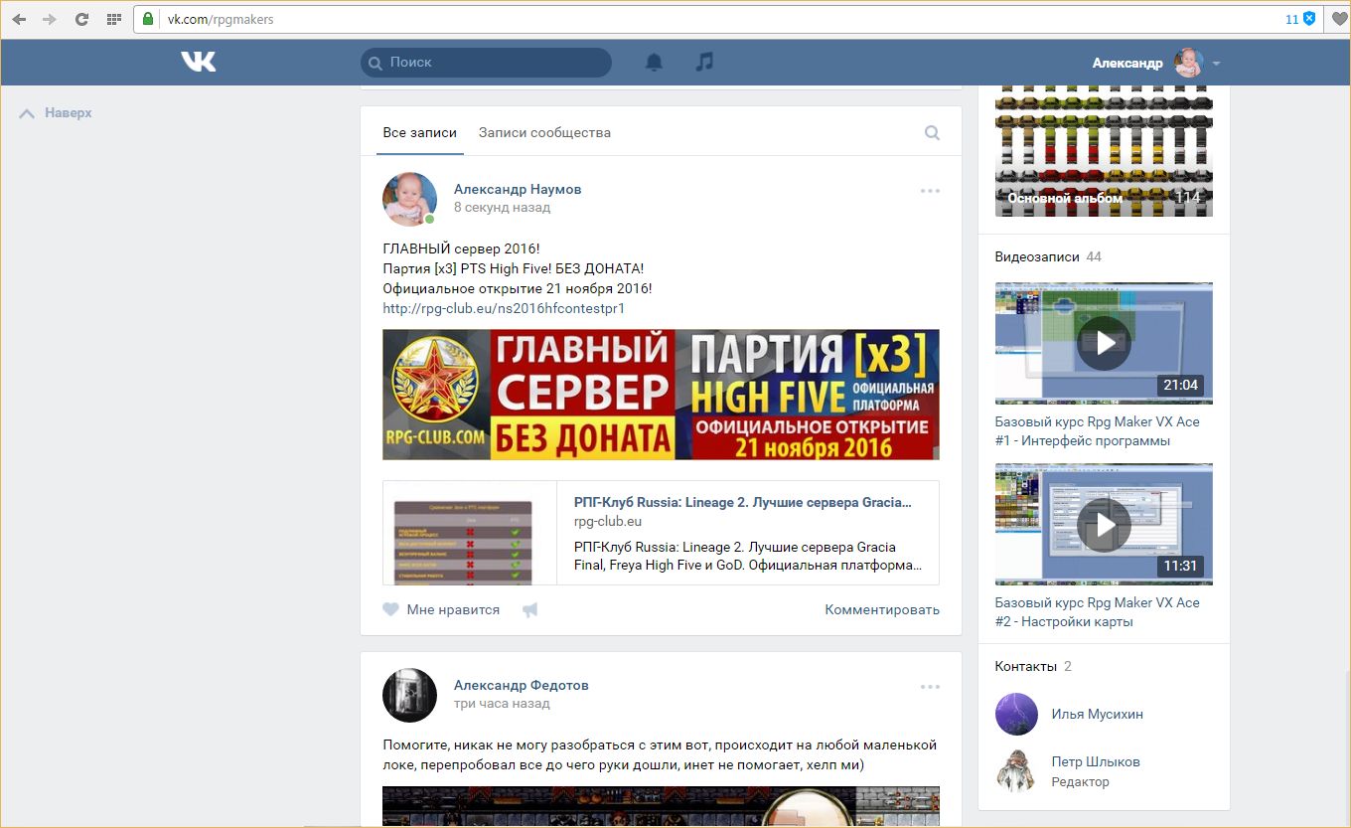This screenshot has height=828, width=1351.
Task: Click Петр Шлыков contact avatar
Action: click(x=1015, y=770)
